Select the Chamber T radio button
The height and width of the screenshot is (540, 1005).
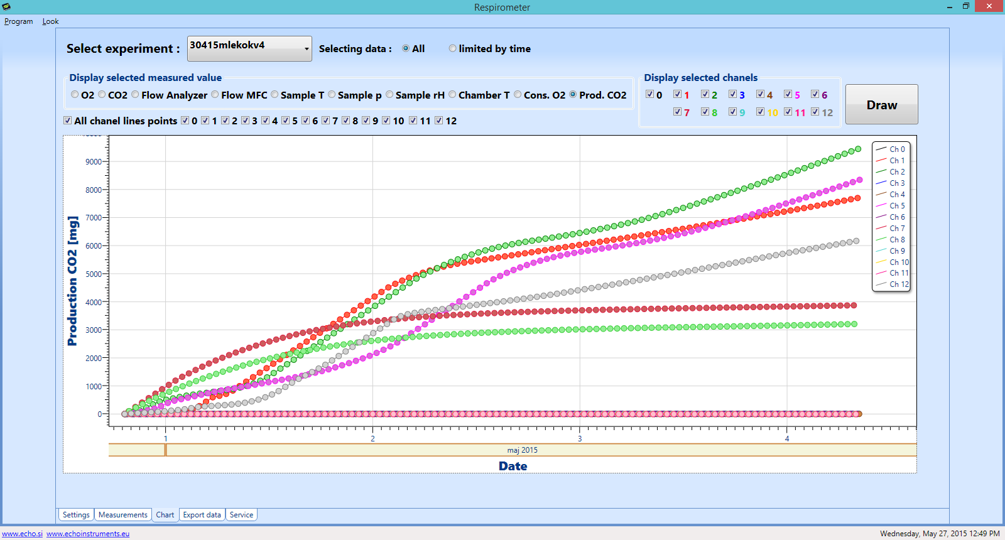[x=452, y=95]
